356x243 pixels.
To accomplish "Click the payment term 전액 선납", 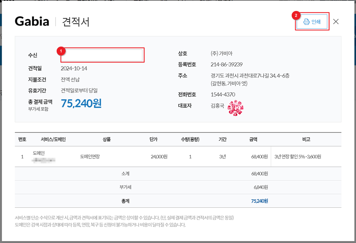I will (x=70, y=79).
